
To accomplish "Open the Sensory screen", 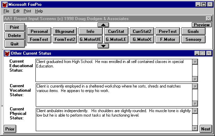I will pyautogui.click(x=193, y=39).
